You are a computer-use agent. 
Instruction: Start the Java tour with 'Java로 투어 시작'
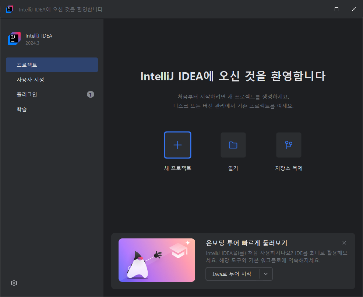click(232, 274)
